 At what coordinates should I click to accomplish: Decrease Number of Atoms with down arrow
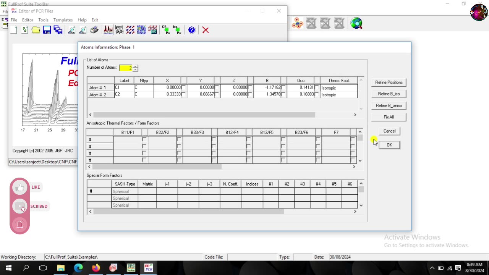tap(135, 70)
